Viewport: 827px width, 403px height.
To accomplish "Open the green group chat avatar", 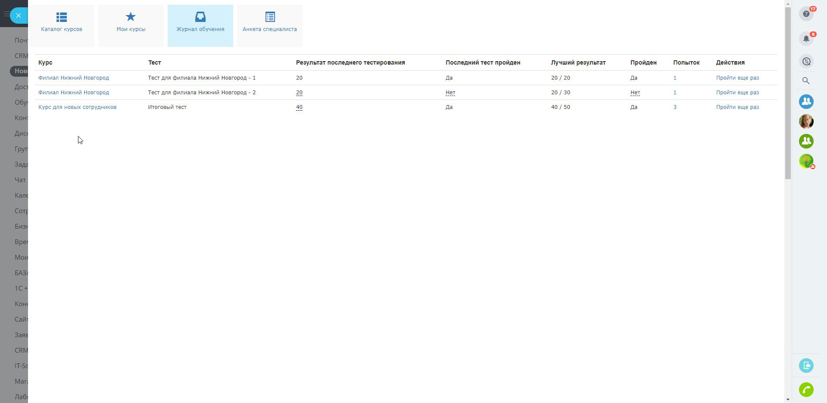I will tap(806, 141).
